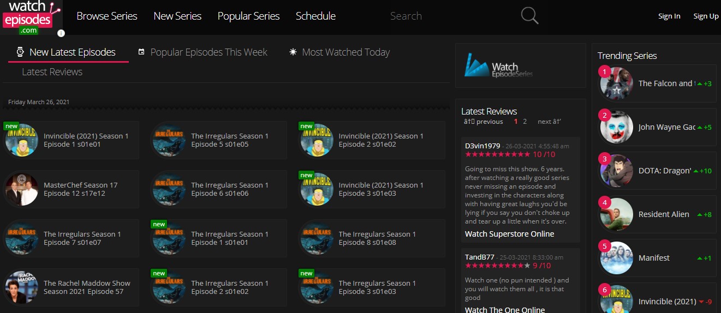Select the New Latest Episodes tab
Viewport: 721px width, 313px height.
point(68,52)
